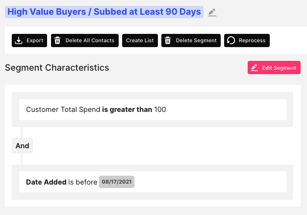Click the pencil icon in Edit Segment
This screenshot has height=215, width=307.
tap(255, 68)
